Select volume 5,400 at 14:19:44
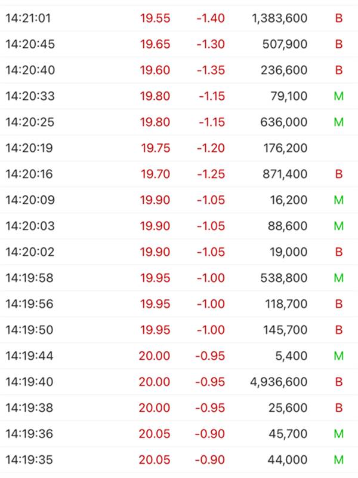 291,356
